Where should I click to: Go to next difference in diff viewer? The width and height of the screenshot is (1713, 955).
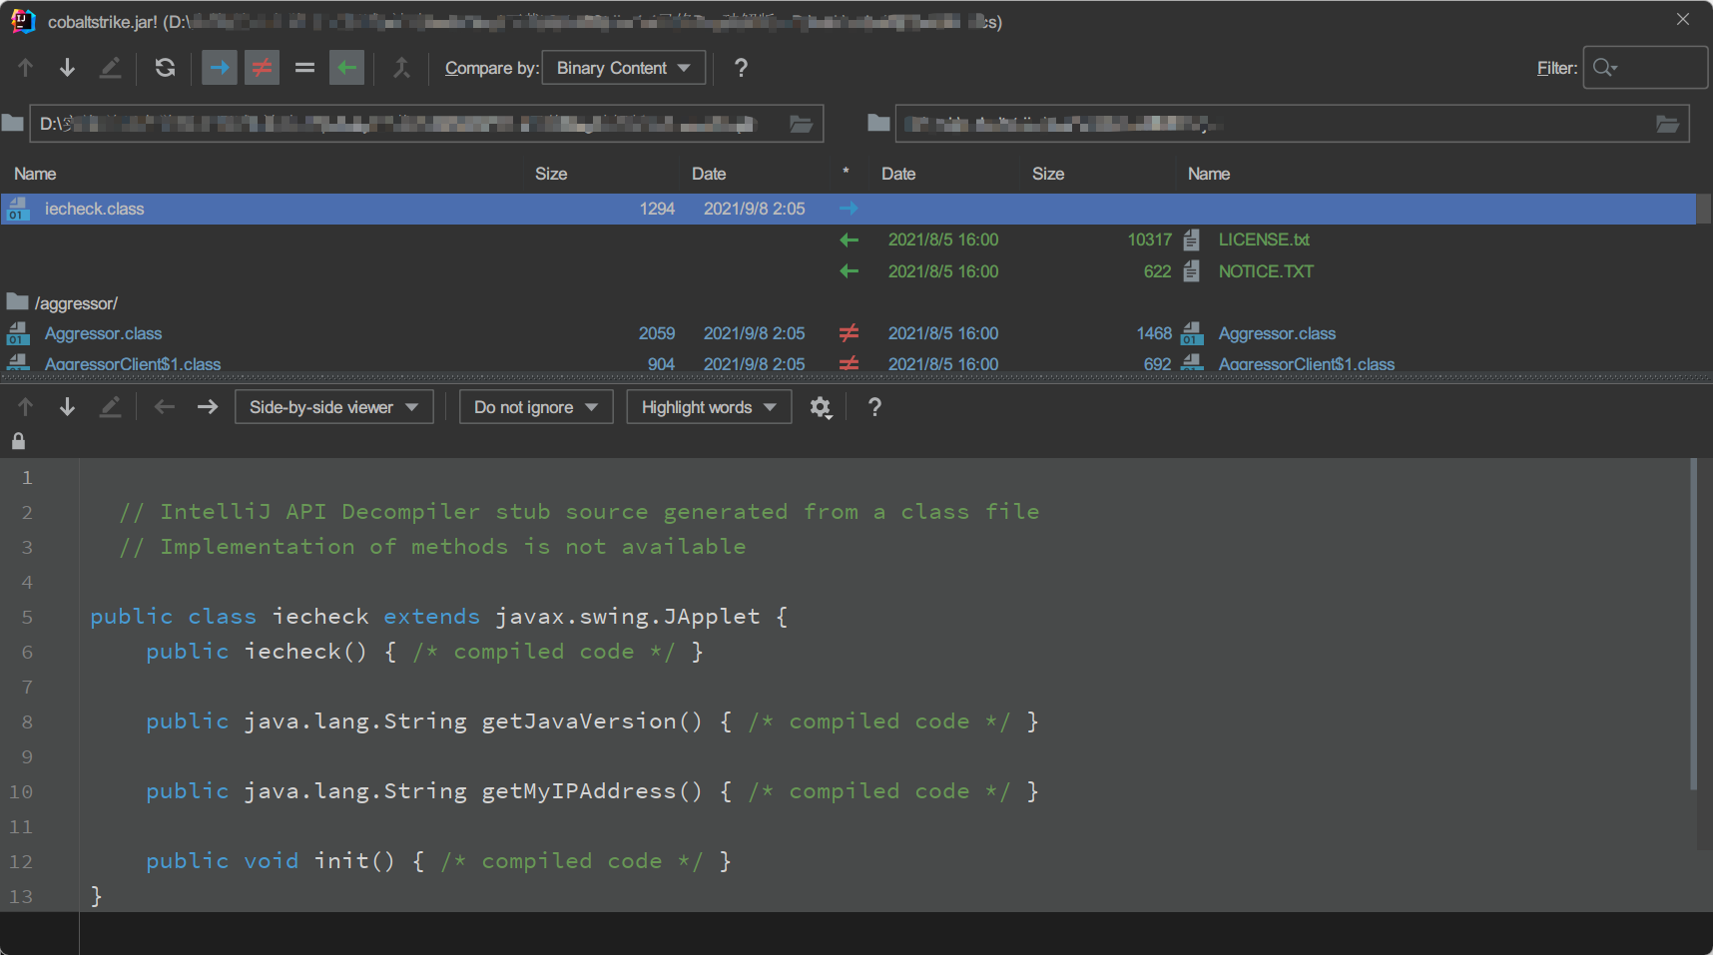67,407
